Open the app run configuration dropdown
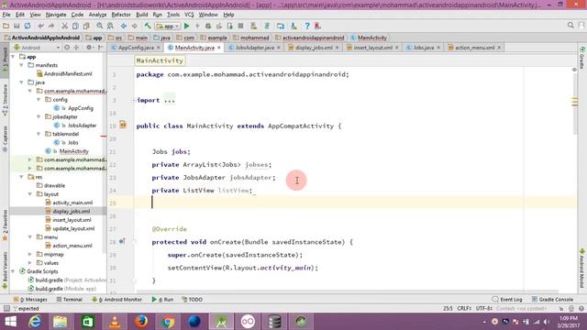This screenshot has height=330, width=587. (x=168, y=26)
